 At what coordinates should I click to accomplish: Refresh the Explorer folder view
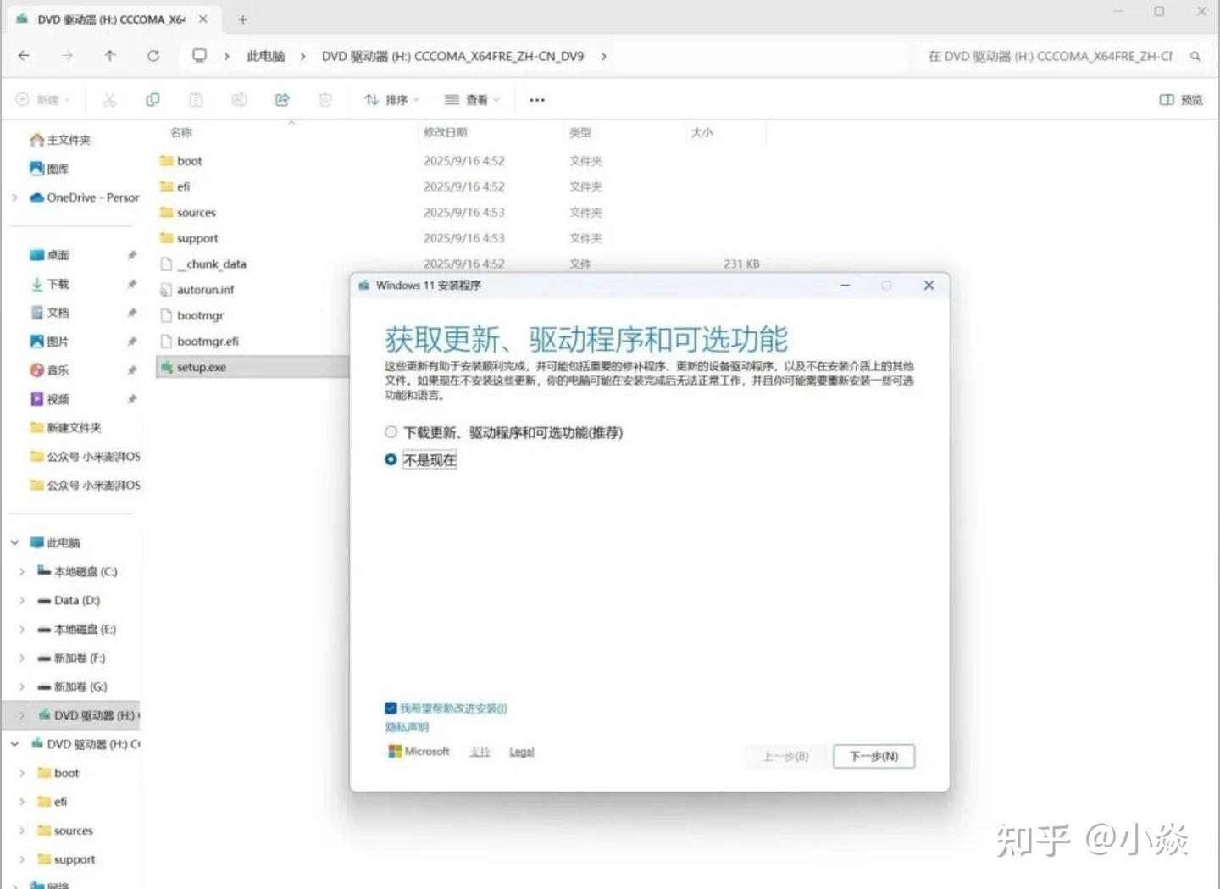153,56
